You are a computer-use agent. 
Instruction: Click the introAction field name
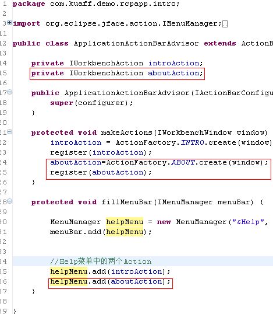173,63
